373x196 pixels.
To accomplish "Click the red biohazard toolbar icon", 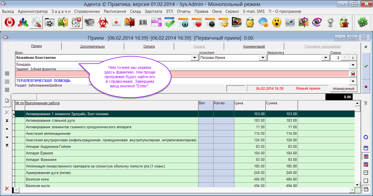I will pos(103,23).
